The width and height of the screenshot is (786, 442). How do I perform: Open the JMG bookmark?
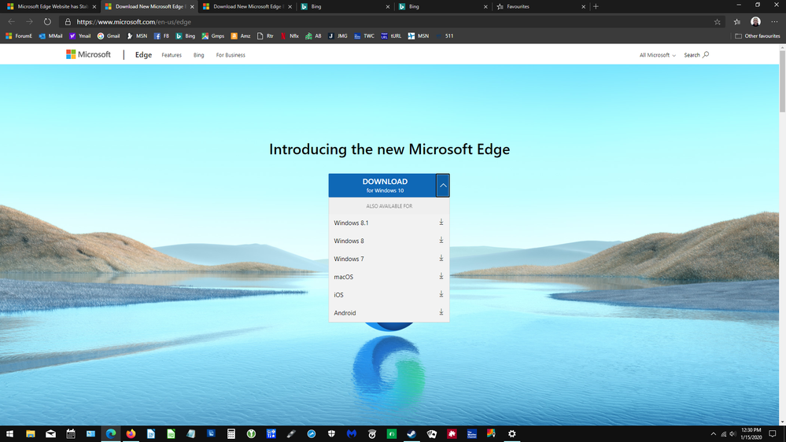click(x=338, y=36)
